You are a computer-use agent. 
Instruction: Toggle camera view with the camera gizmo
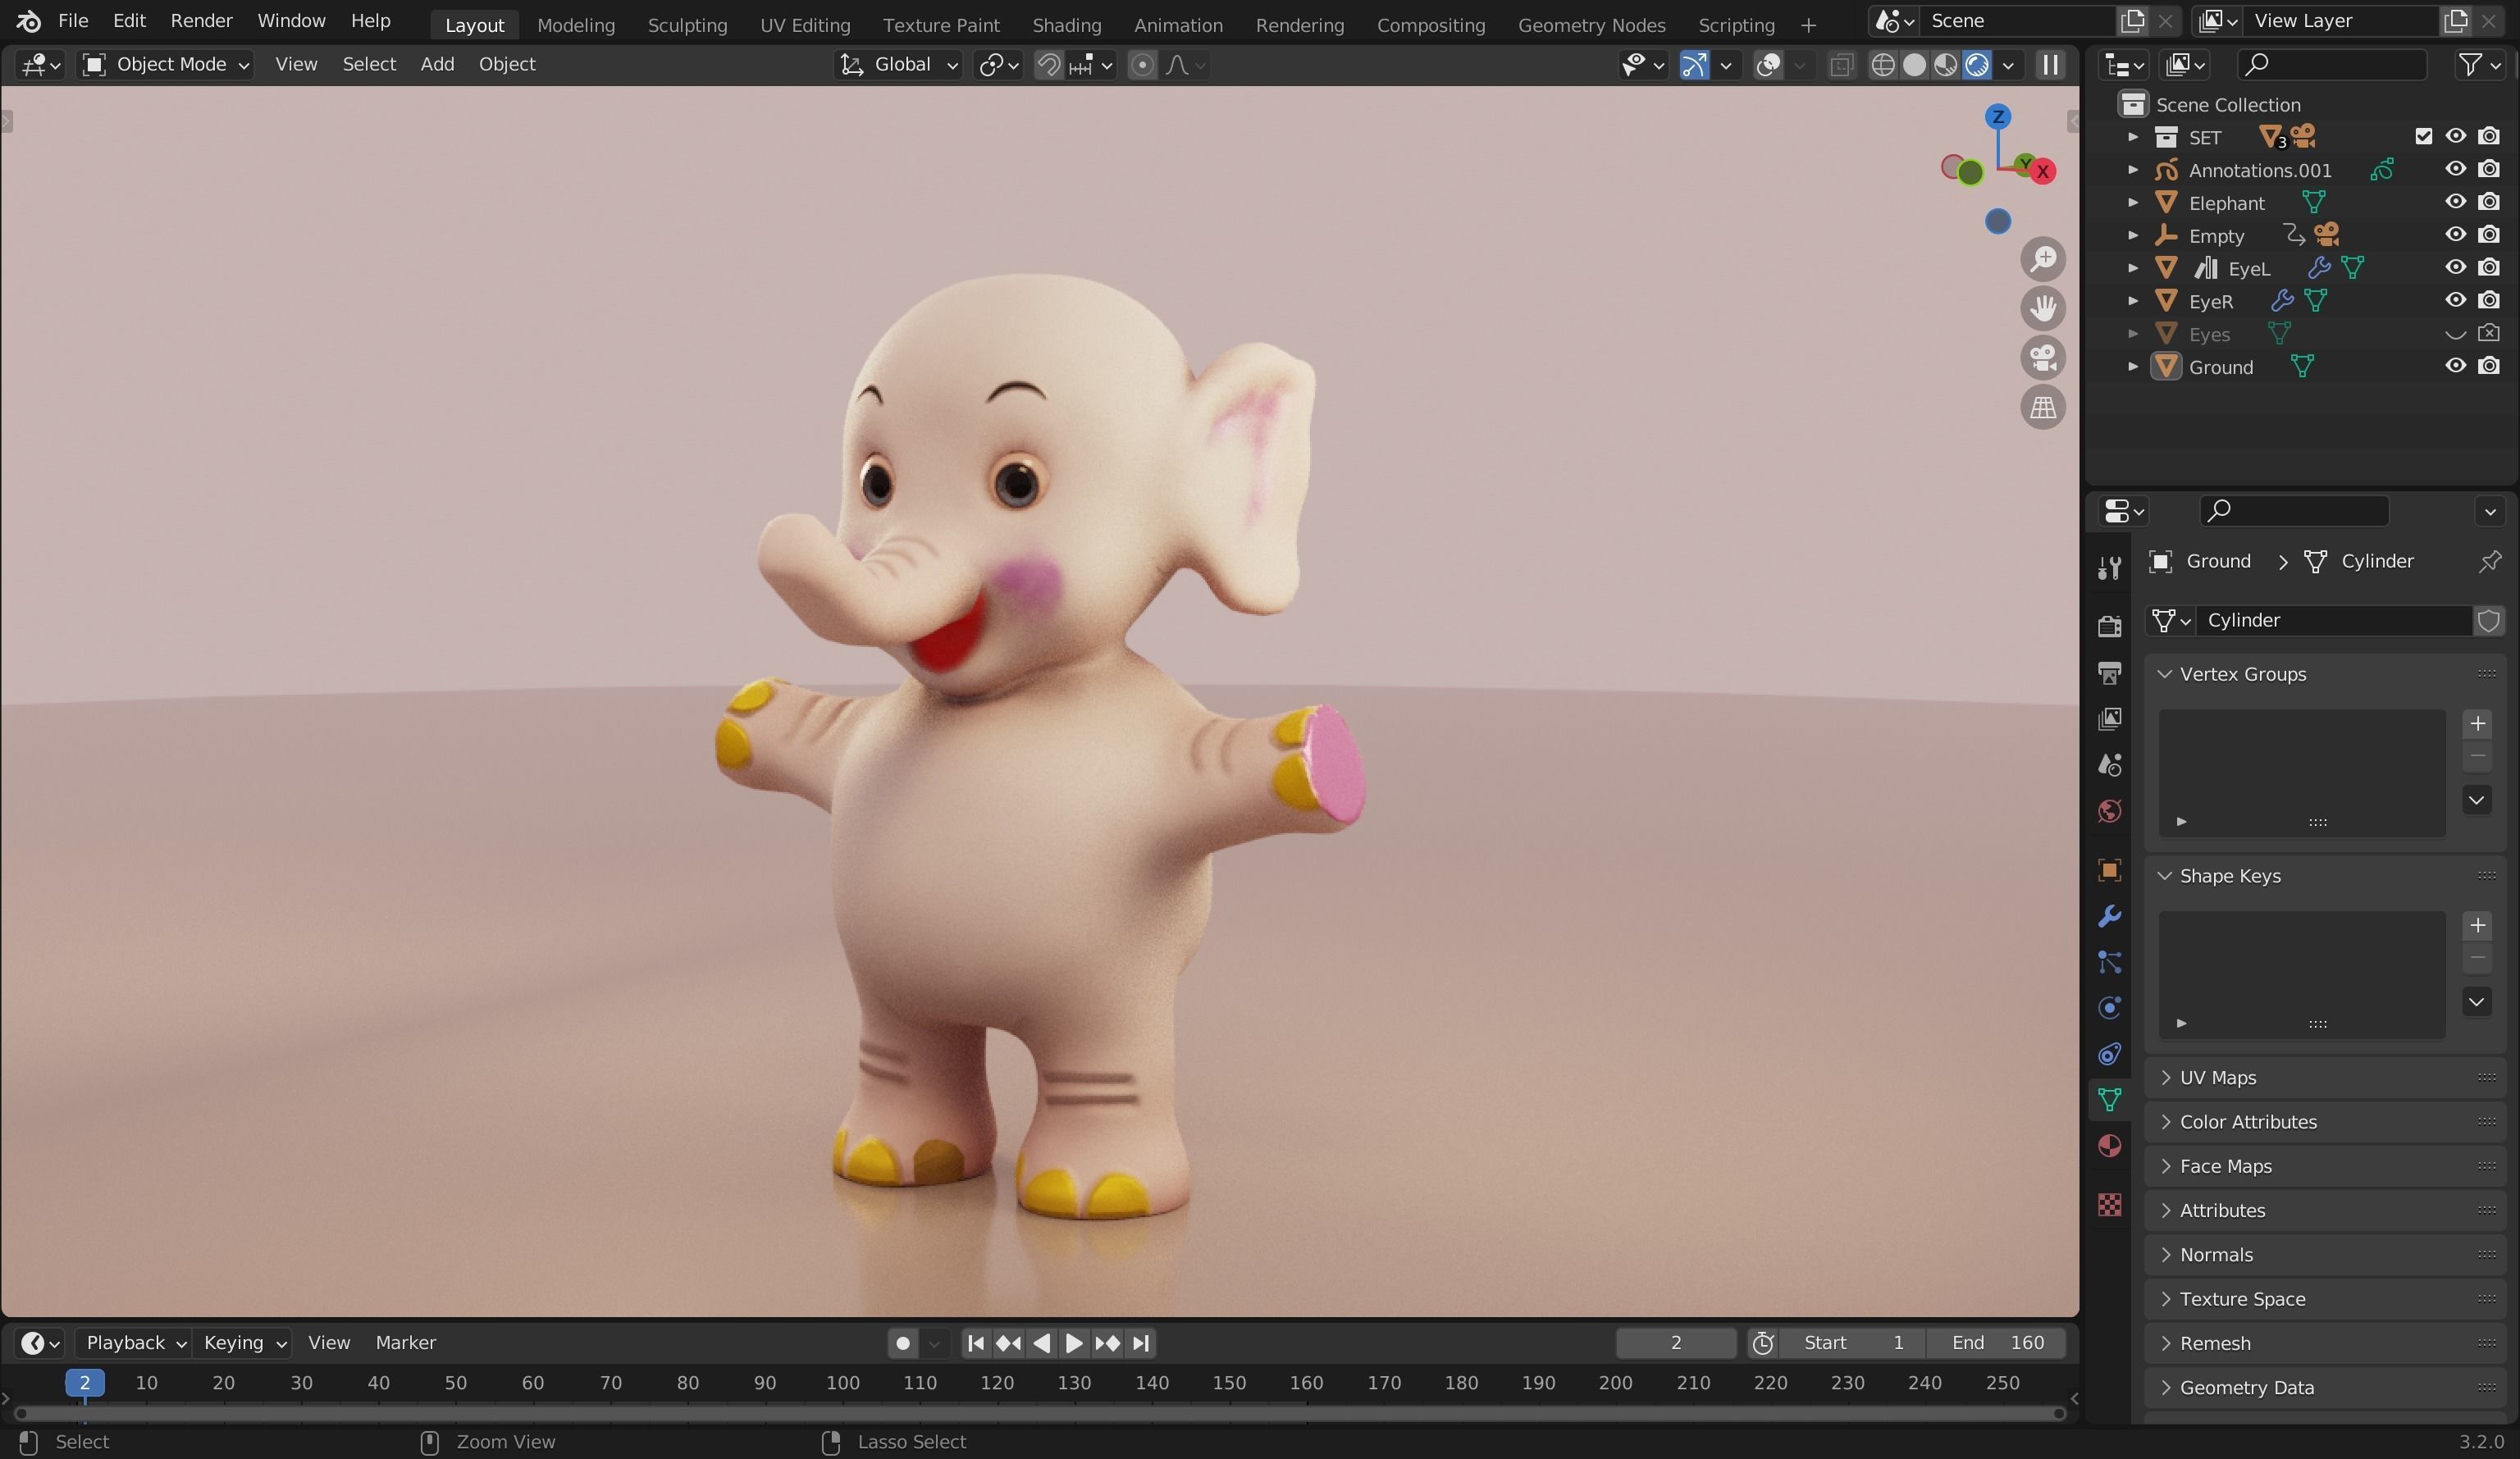[2043, 357]
